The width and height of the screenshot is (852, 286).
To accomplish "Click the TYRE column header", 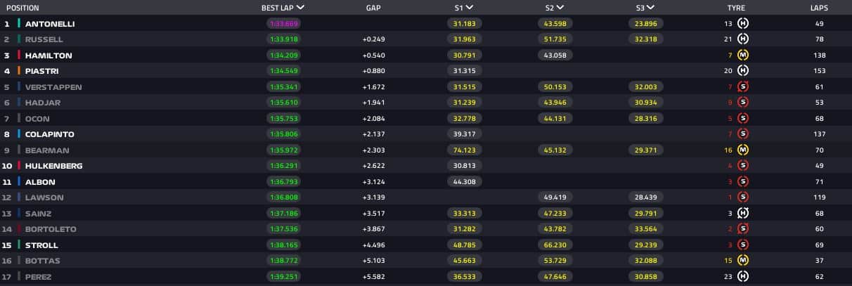I will click(x=736, y=8).
